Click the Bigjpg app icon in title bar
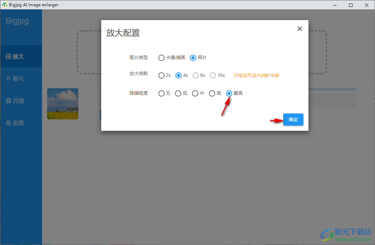 [5, 5]
